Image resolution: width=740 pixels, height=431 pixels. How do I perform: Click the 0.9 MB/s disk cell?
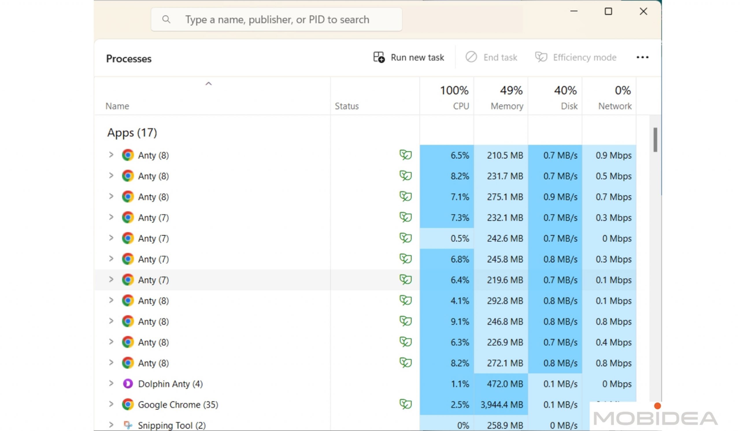coord(555,197)
